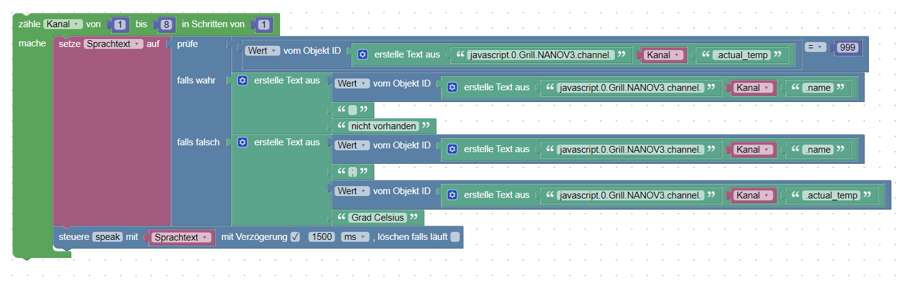Click the "Grad Celsius" text field
This screenshot has width=903, height=290.
(x=378, y=218)
